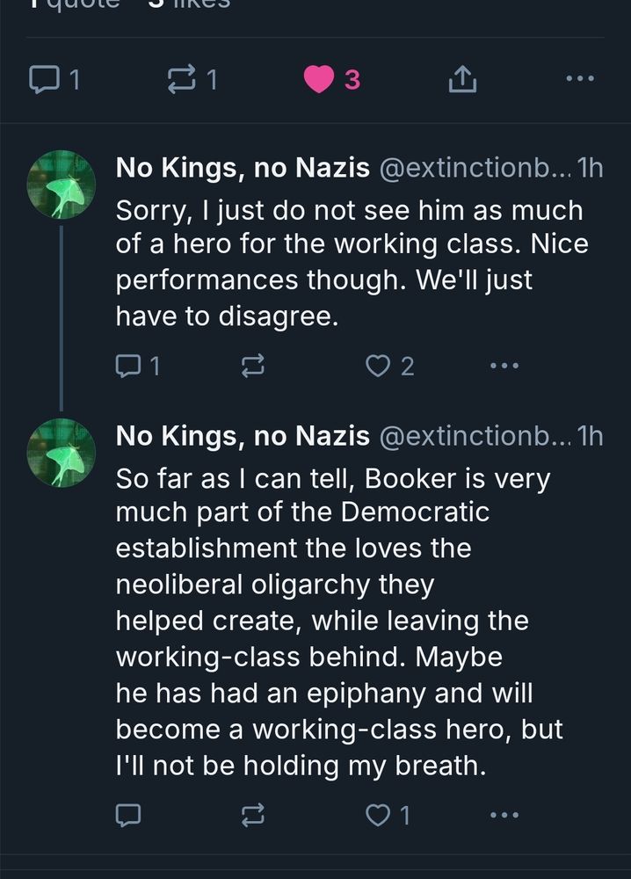Open more options on main post
Image resolution: width=631 pixels, height=879 pixels.
[x=579, y=80]
